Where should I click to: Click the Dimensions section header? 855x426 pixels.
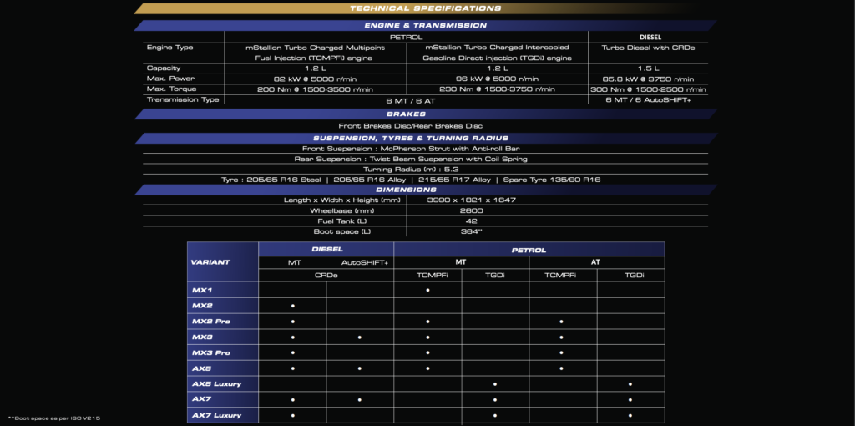[x=425, y=190]
